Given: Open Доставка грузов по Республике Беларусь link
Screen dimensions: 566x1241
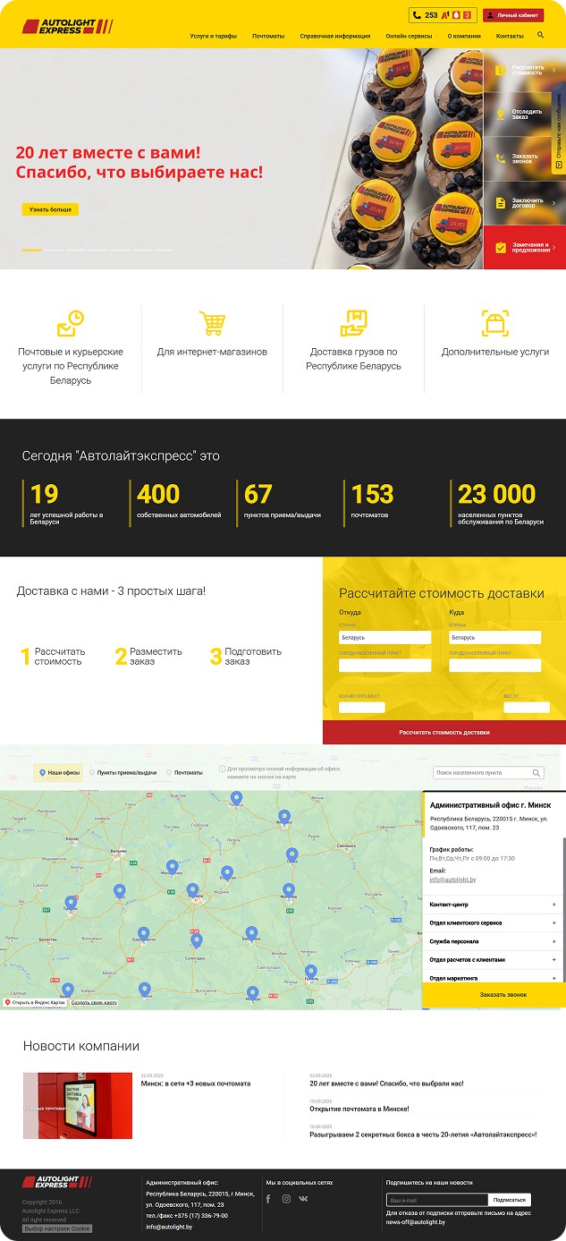Looking at the screenshot, I should tap(353, 359).
